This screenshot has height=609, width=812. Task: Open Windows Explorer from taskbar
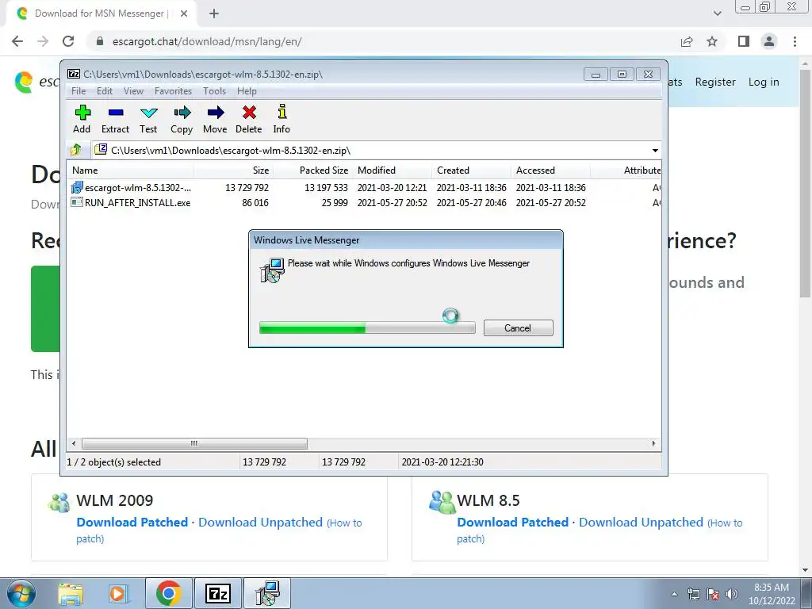pos(71,593)
